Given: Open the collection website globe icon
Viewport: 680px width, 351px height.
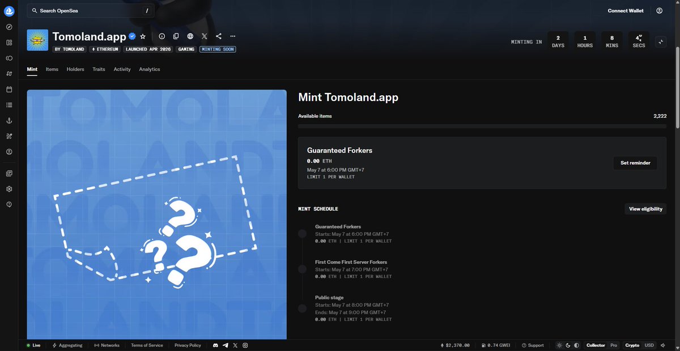Looking at the screenshot, I should 190,36.
